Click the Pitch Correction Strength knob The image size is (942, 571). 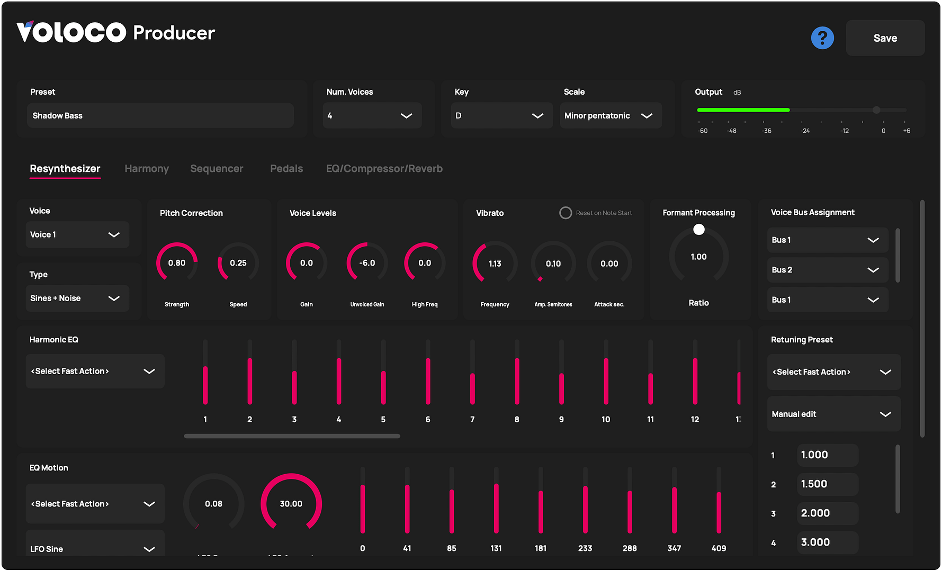177,263
